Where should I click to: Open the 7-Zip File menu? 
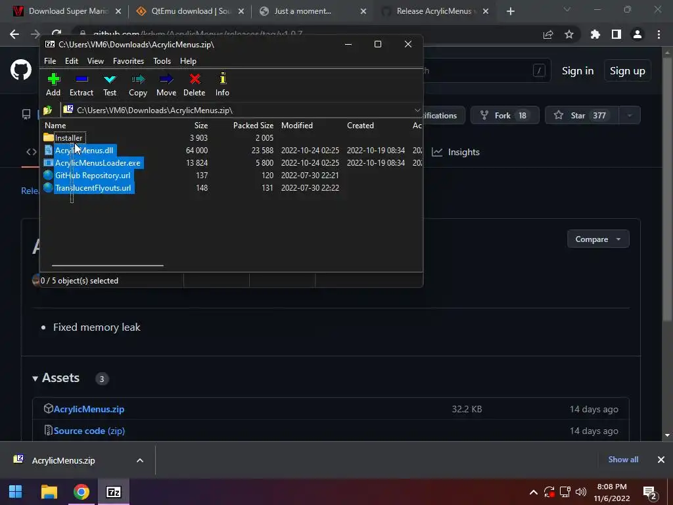[50, 61]
